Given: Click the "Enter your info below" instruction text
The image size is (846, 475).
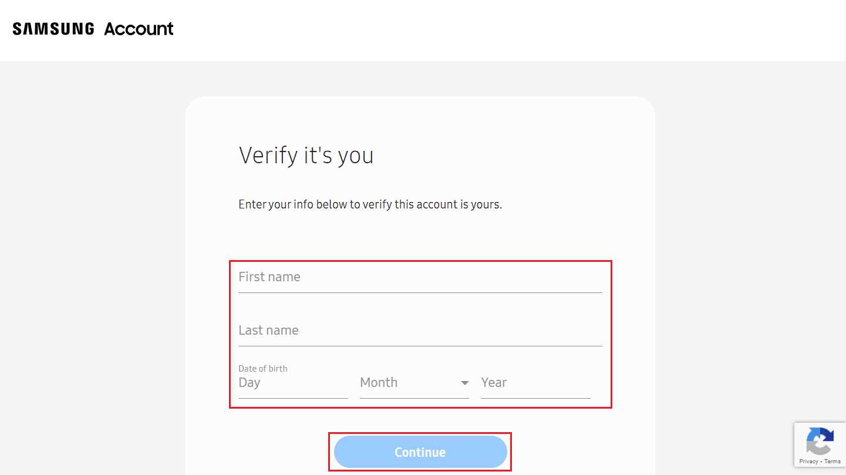Looking at the screenshot, I should point(370,205).
